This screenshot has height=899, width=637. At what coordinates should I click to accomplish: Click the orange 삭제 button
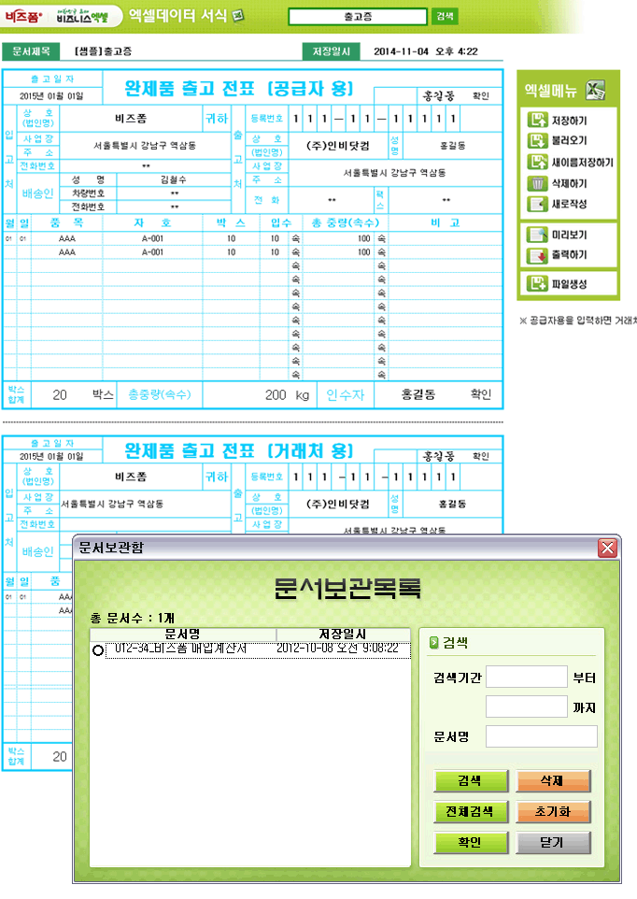click(553, 780)
